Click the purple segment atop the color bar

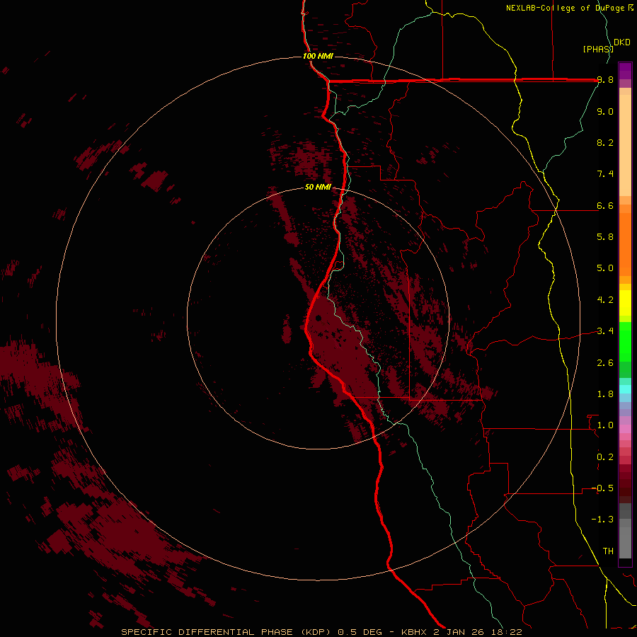click(625, 71)
